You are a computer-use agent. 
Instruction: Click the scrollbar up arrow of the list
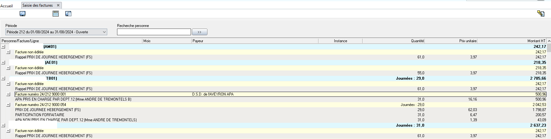(x=549, y=41)
